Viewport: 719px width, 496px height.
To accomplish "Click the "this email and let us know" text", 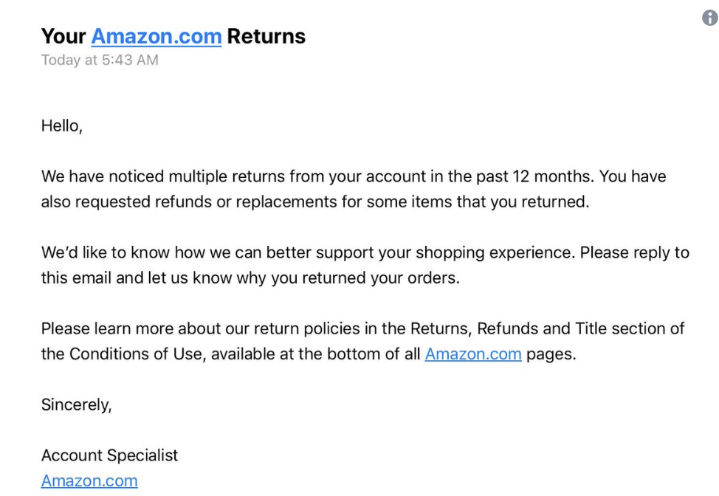I will (135, 278).
